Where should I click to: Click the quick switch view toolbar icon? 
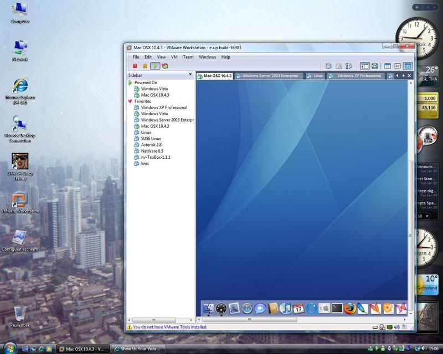tap(387, 66)
